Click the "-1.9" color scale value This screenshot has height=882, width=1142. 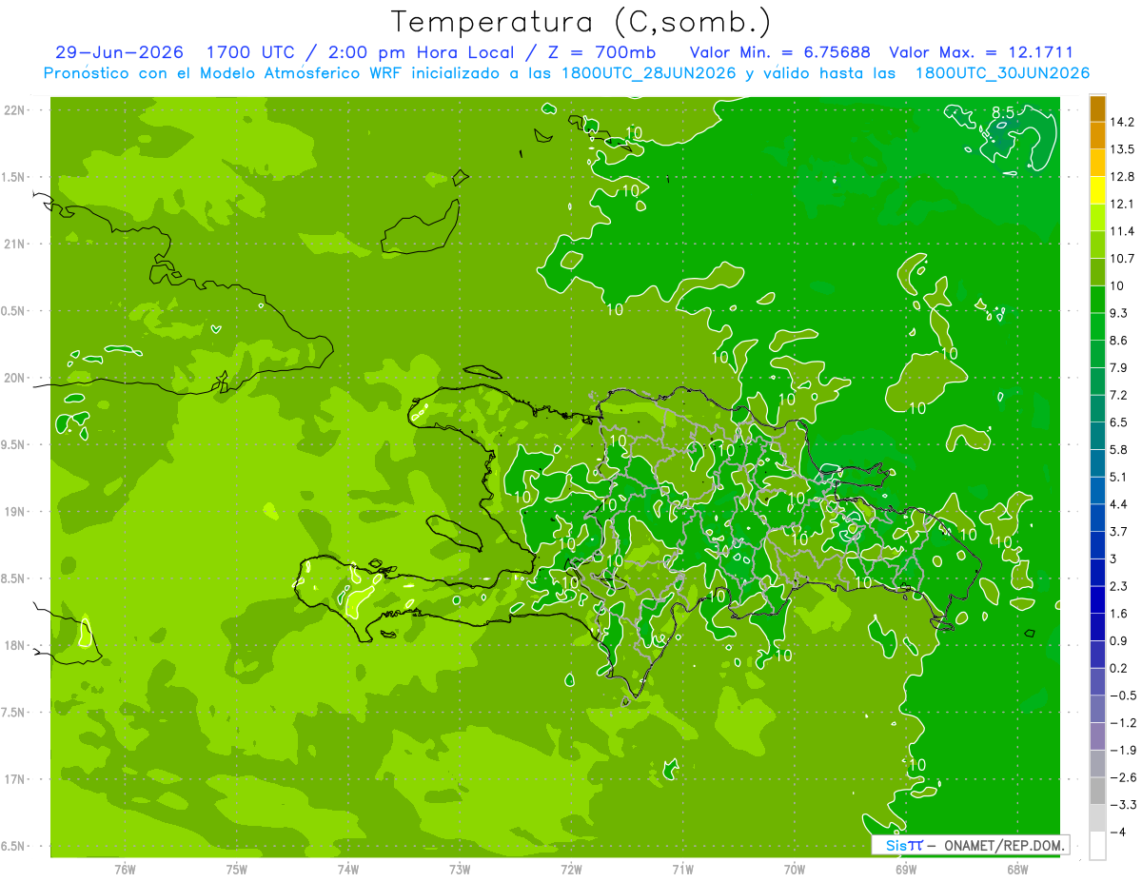coord(1124,750)
